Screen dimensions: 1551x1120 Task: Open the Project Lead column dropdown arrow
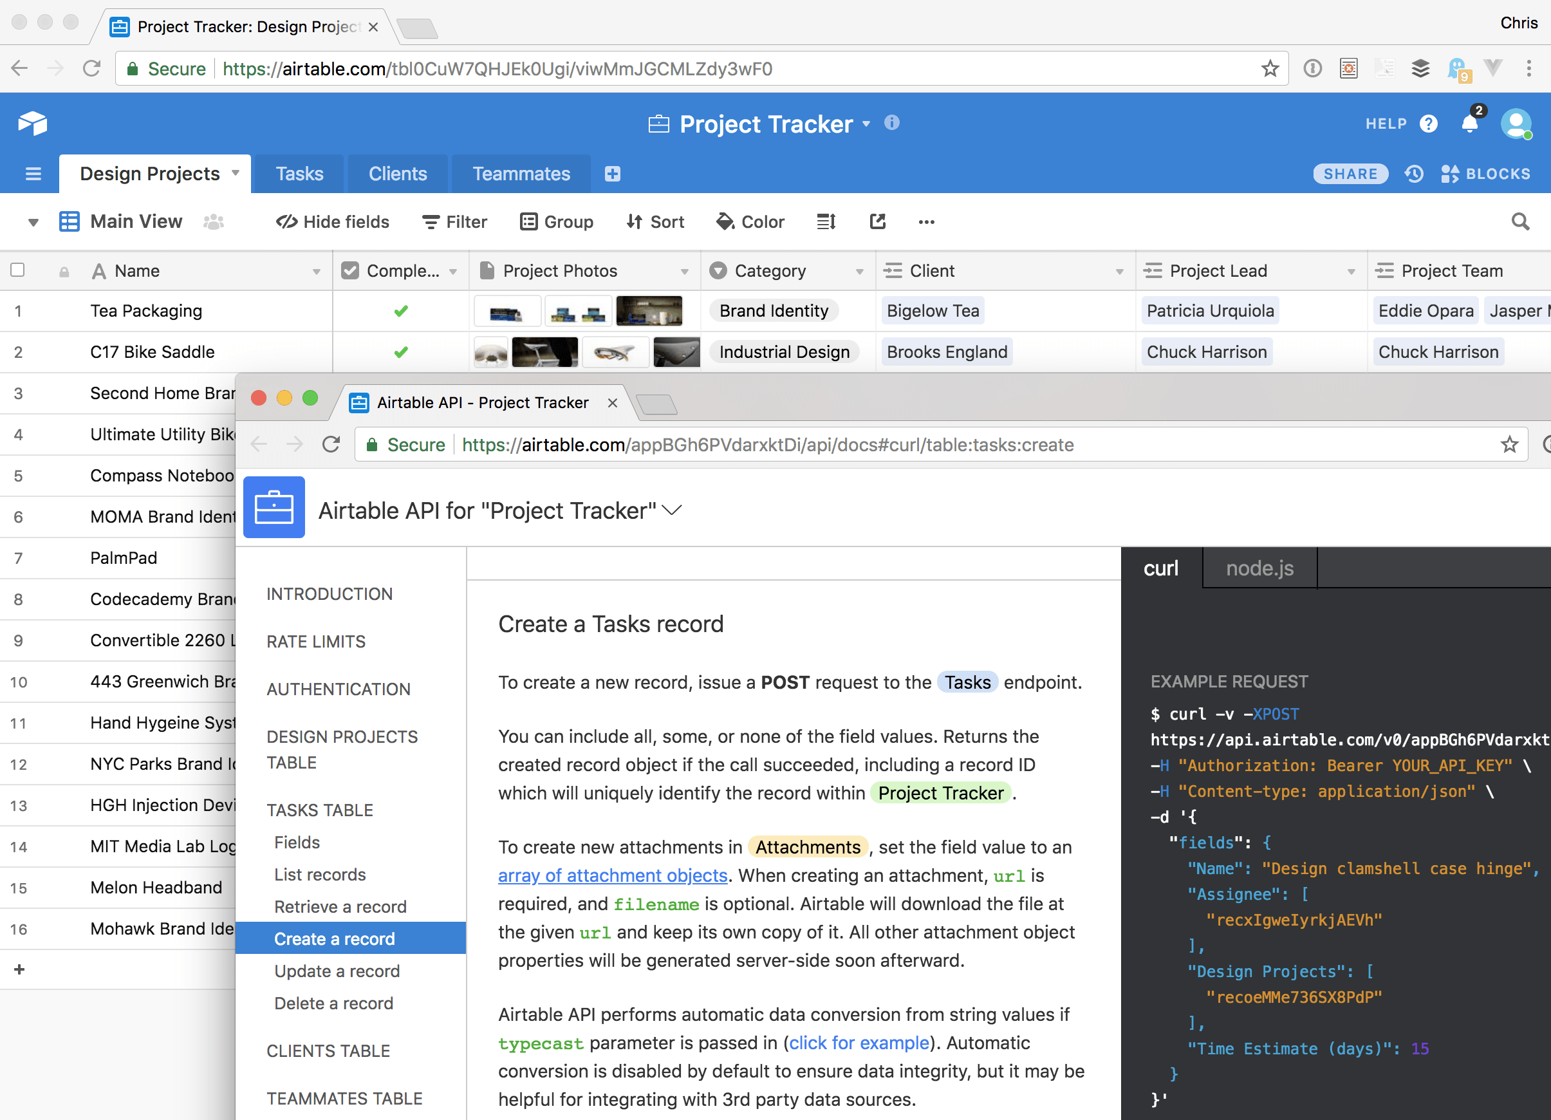point(1351,272)
